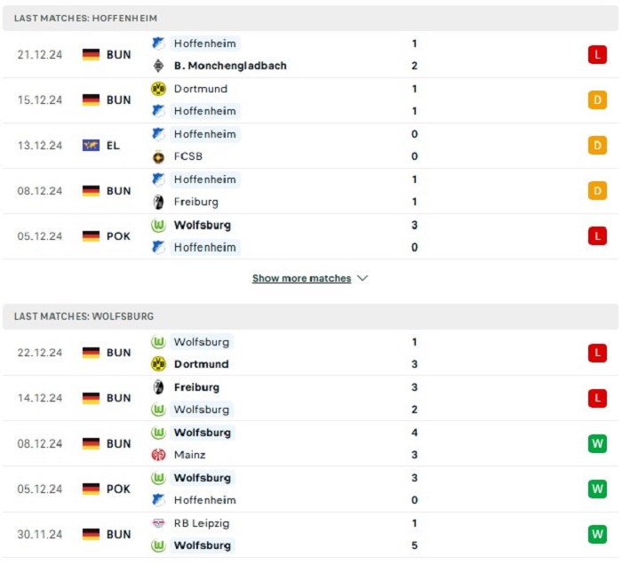Expand the Show more matches link
The image size is (622, 565).
301,278
